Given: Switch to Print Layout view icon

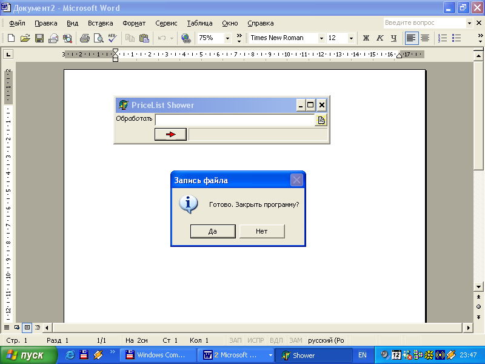Looking at the screenshot, I should [27, 327].
